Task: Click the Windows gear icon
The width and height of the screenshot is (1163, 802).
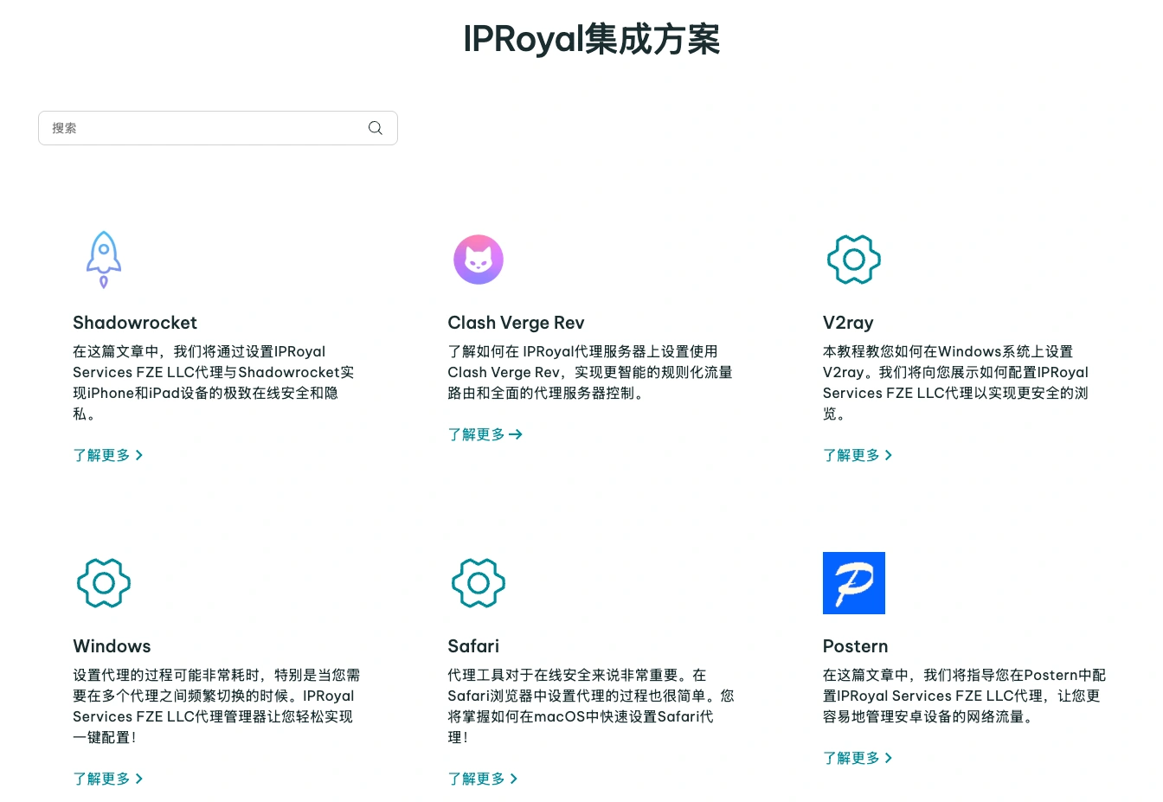Action: [x=104, y=583]
